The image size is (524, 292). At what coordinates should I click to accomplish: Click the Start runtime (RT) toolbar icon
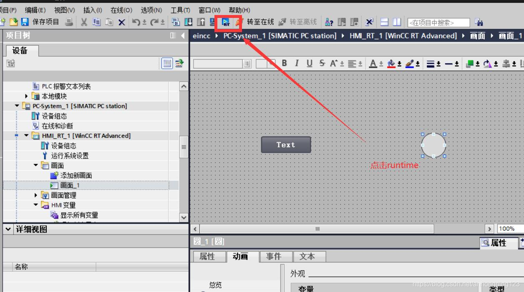(226, 22)
